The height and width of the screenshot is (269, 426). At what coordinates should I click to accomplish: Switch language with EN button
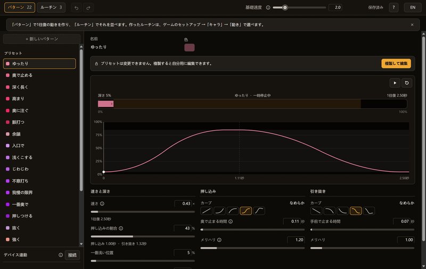point(412,7)
